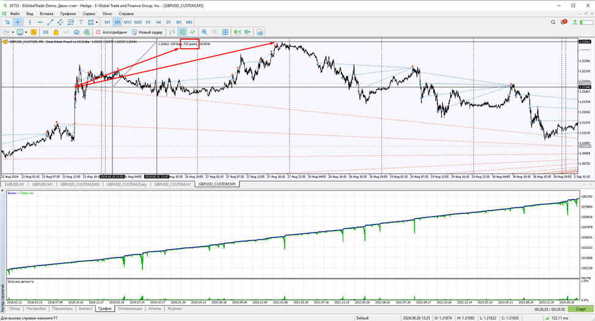The image size is (595, 321).
Task: Choose the trendline drawing tool
Action: tap(50, 23)
